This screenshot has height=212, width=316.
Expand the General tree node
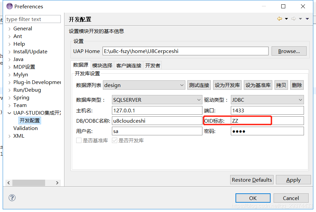tap(9, 29)
